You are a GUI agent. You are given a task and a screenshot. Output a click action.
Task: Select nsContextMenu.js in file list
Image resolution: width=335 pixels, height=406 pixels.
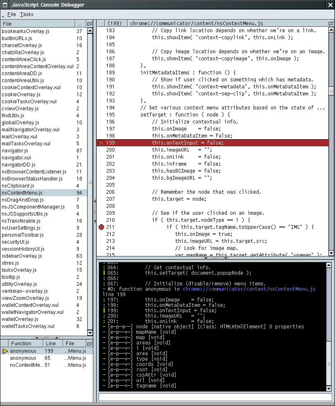point(44,193)
